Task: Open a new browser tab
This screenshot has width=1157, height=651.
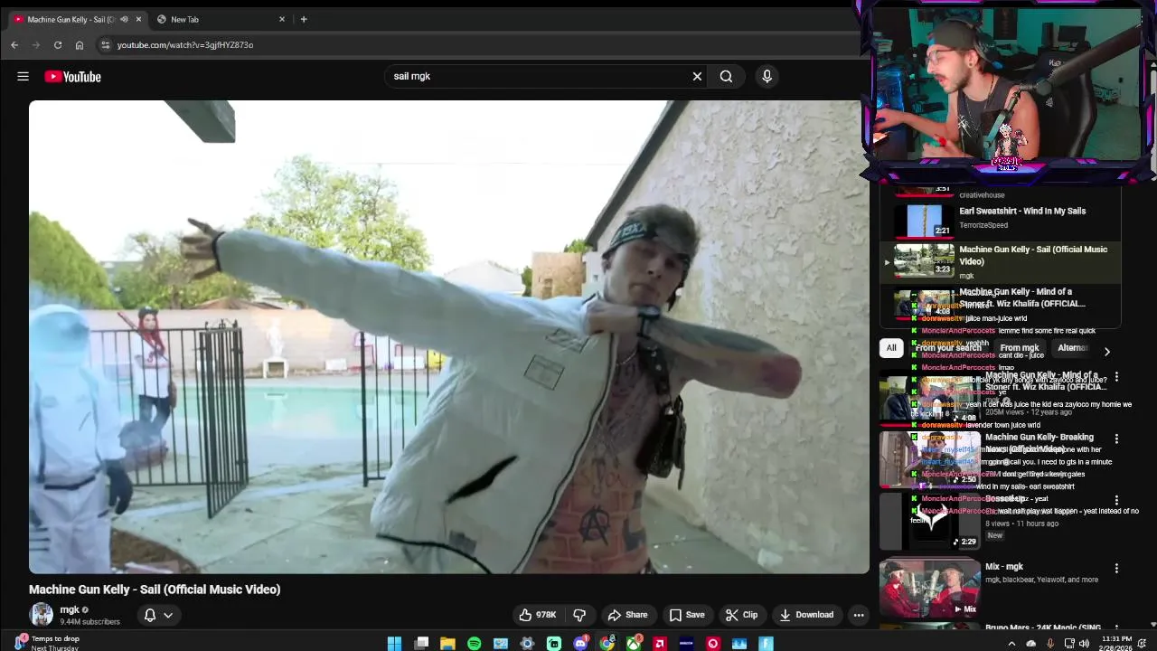Action: (x=304, y=19)
